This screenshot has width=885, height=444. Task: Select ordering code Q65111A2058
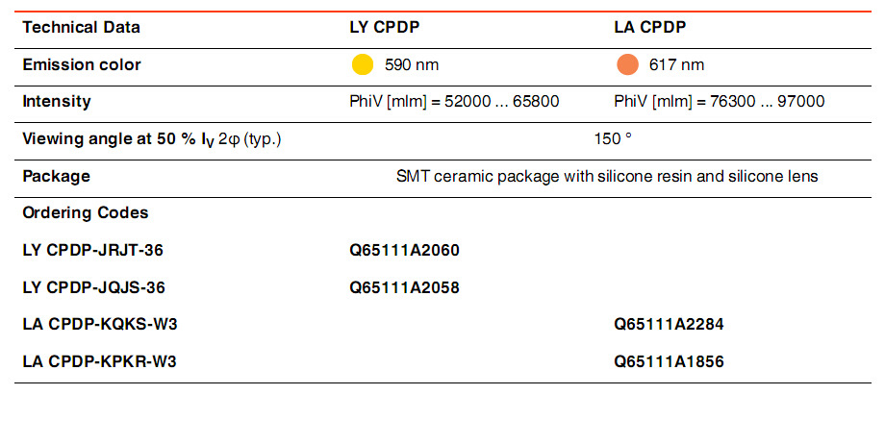pos(404,287)
